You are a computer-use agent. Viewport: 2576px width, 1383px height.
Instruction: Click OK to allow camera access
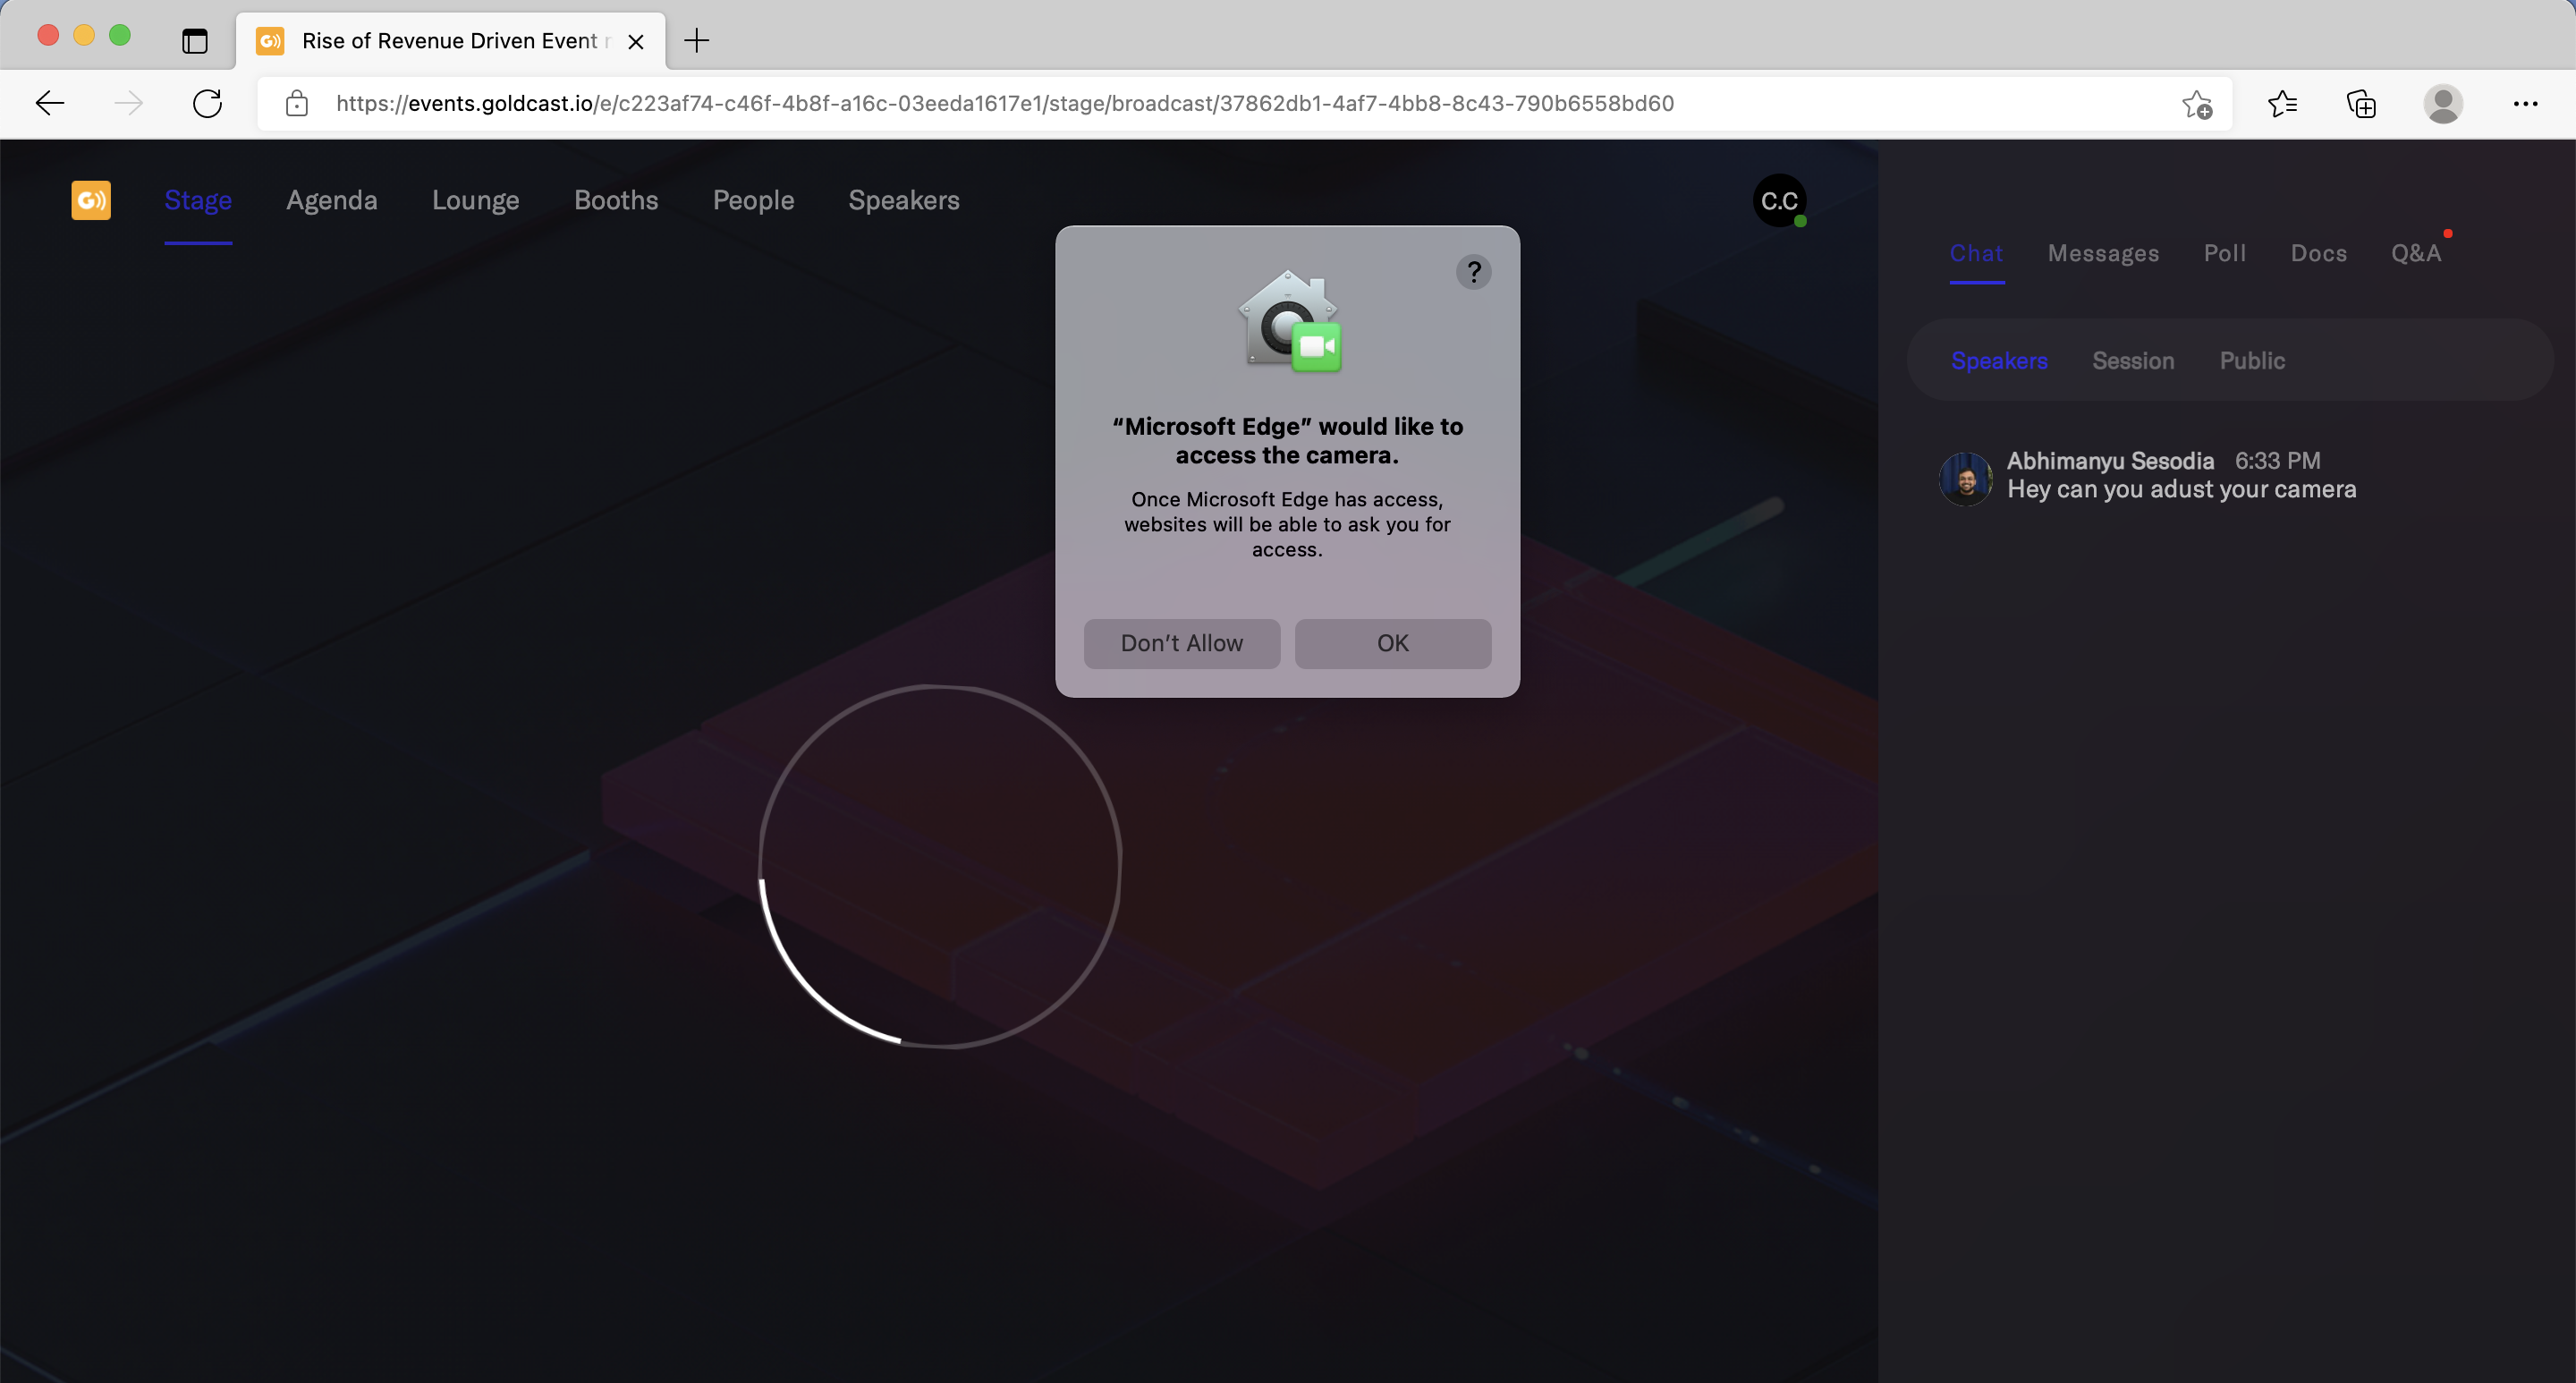click(1393, 643)
